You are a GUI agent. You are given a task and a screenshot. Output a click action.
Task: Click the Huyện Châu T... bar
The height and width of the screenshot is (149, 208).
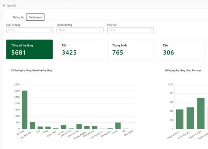[x=180, y=119]
